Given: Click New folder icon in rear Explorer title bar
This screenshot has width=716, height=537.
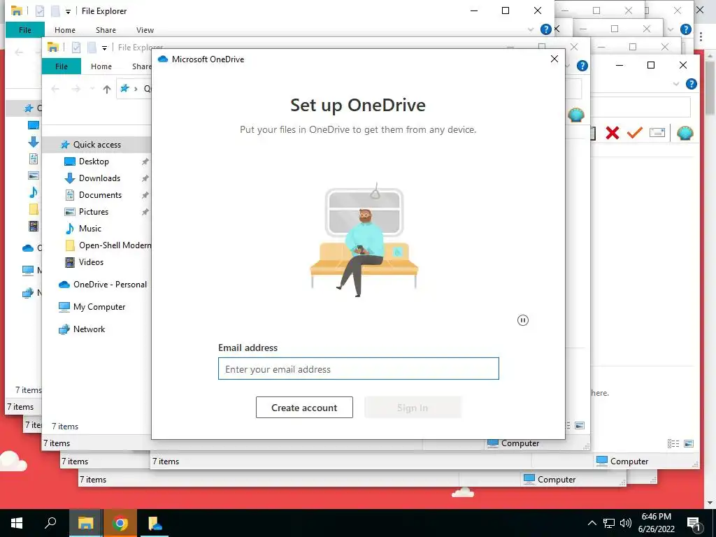Looking at the screenshot, I should click(x=55, y=11).
